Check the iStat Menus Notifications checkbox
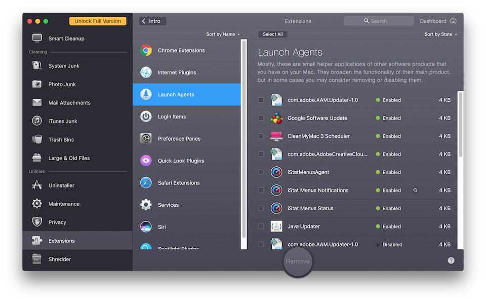Viewport: 486px width, 303px height. pos(261,190)
